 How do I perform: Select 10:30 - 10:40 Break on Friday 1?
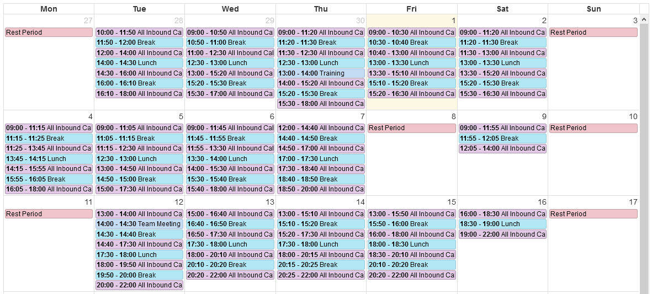[412, 42]
